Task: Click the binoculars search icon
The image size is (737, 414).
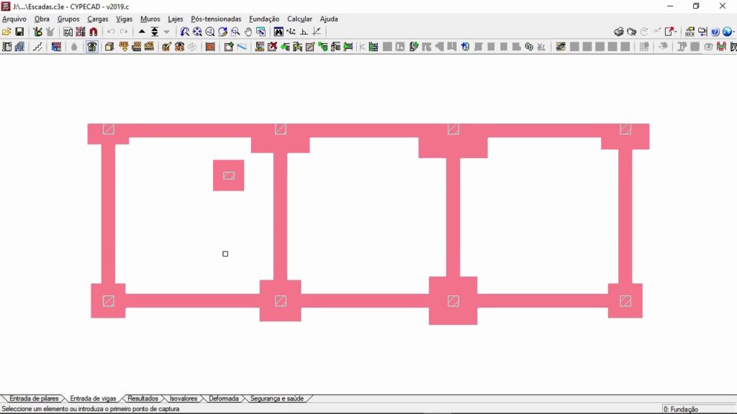Action: click(x=278, y=32)
